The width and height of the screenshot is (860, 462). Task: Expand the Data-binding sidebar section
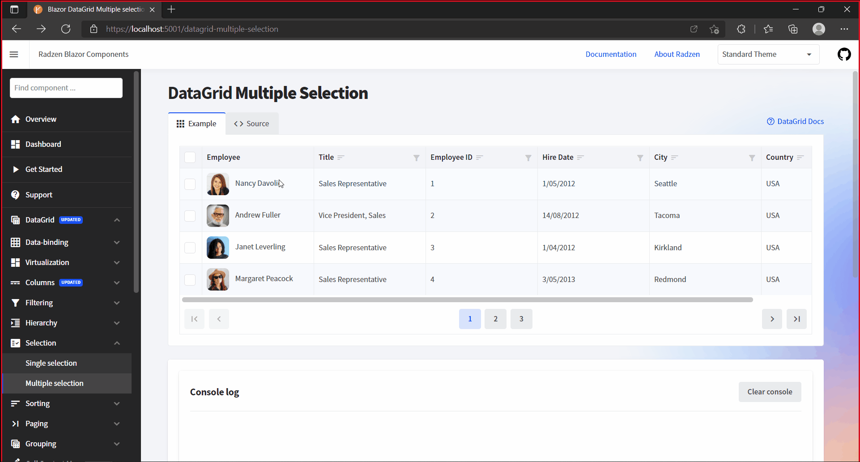click(117, 242)
